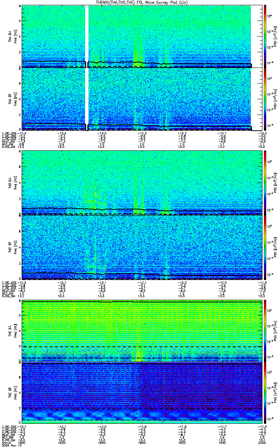Click the 'THA B⊥ freq [Hz]' axis label

13,36
